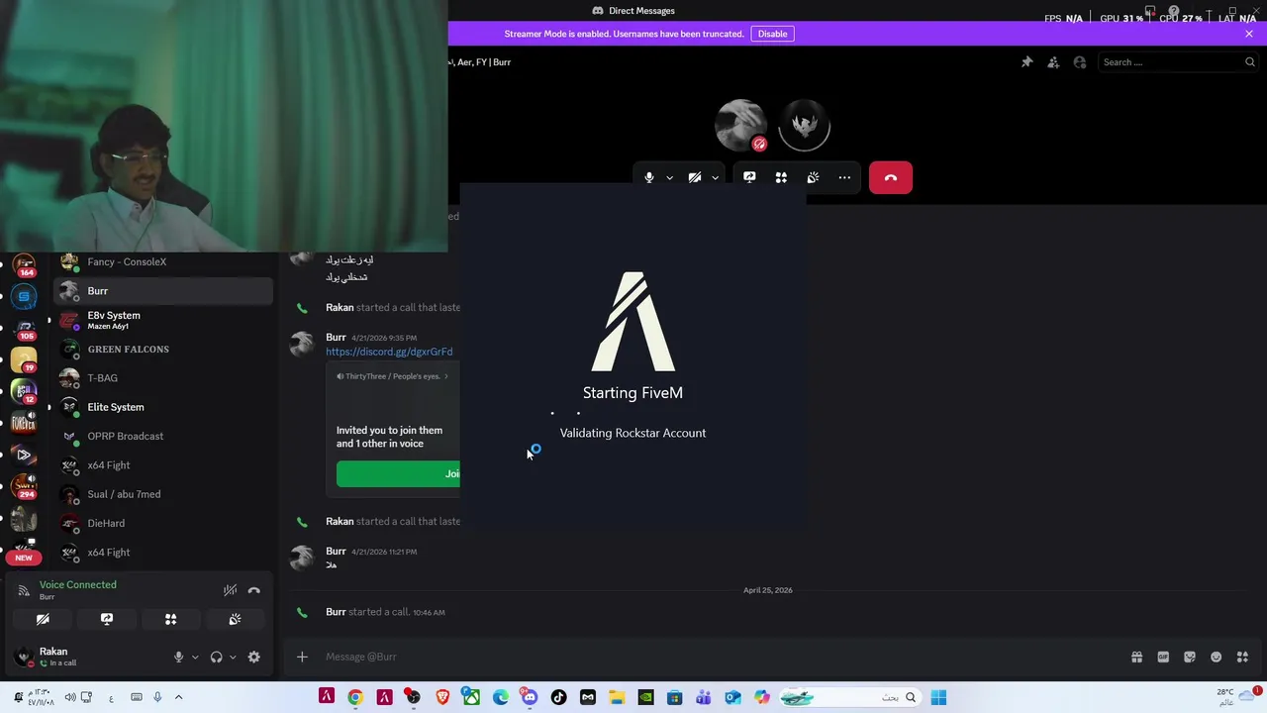Share screen from bottom voice panel
Screen dimensions: 1267x713
[x=107, y=619]
